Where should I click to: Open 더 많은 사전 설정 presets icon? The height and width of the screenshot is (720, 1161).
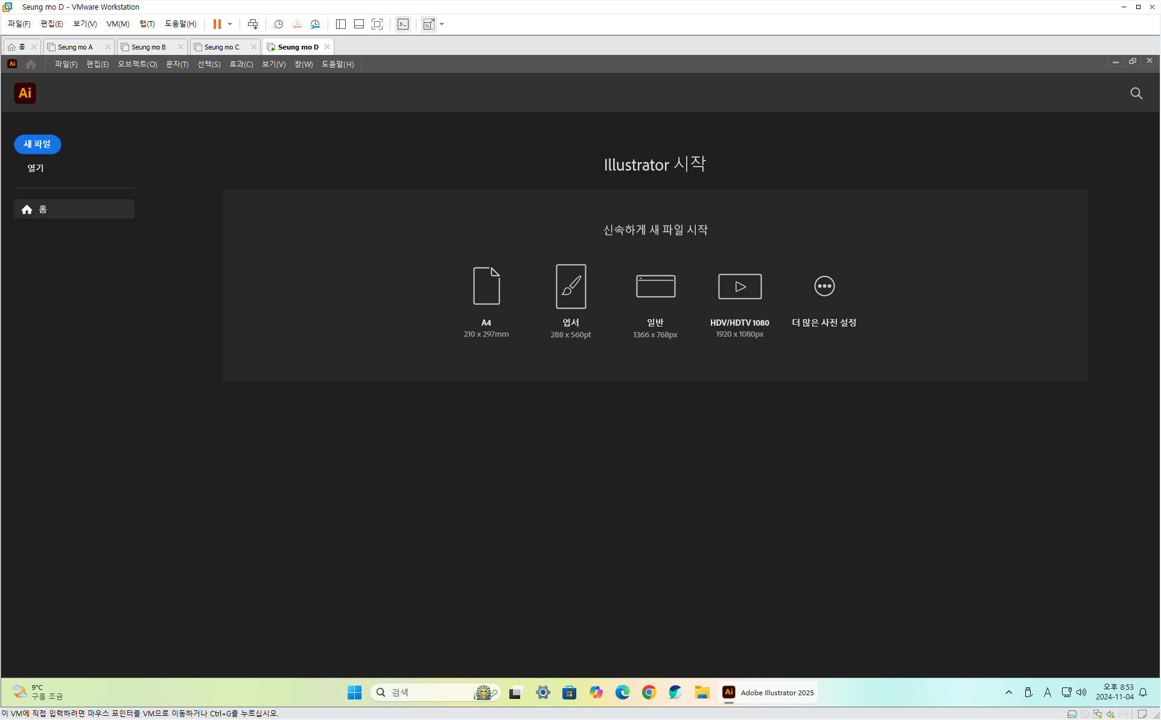[824, 286]
